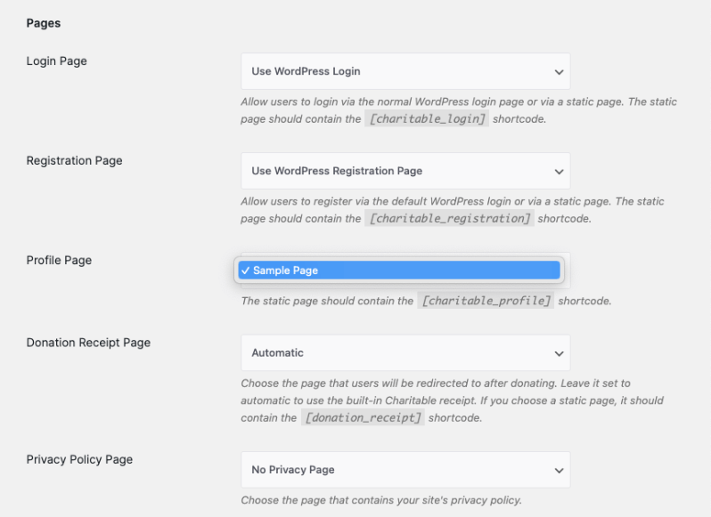The width and height of the screenshot is (711, 517).
Task: Click the Login Page label
Action: coord(57,61)
